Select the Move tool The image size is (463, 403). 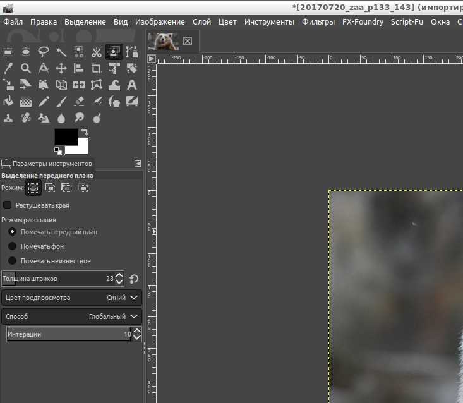coord(61,68)
